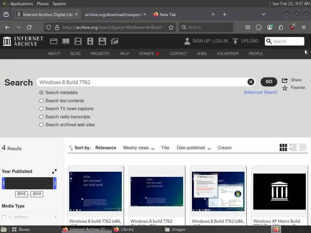
Task: Switch to Internet Archive: Digital Library tab
Action: point(48,15)
